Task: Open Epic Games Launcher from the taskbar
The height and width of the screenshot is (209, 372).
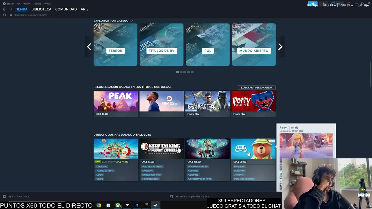Action: pos(146,205)
